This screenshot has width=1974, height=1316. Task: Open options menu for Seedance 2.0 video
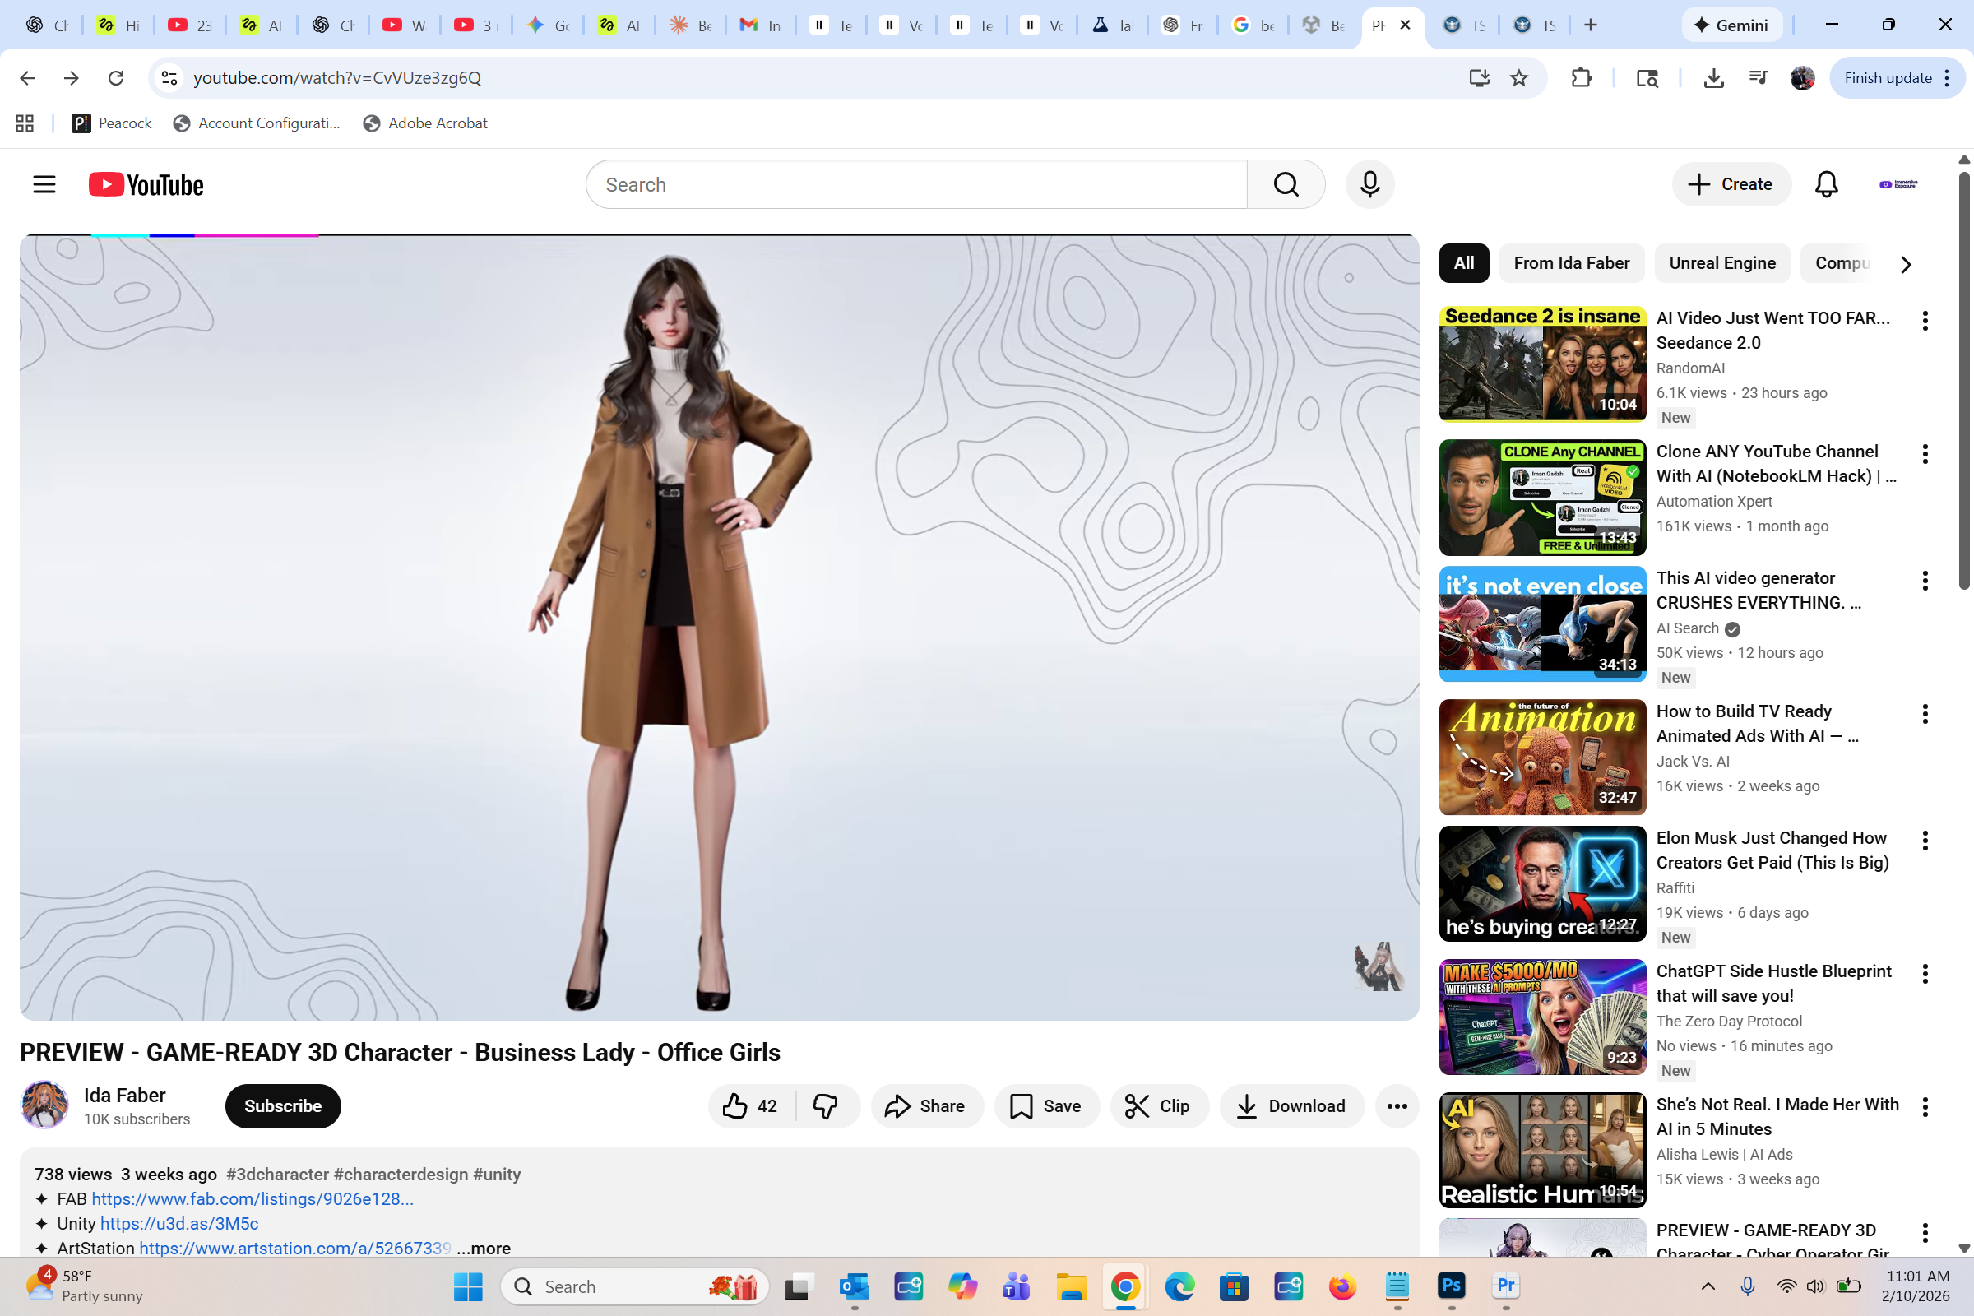click(1925, 320)
